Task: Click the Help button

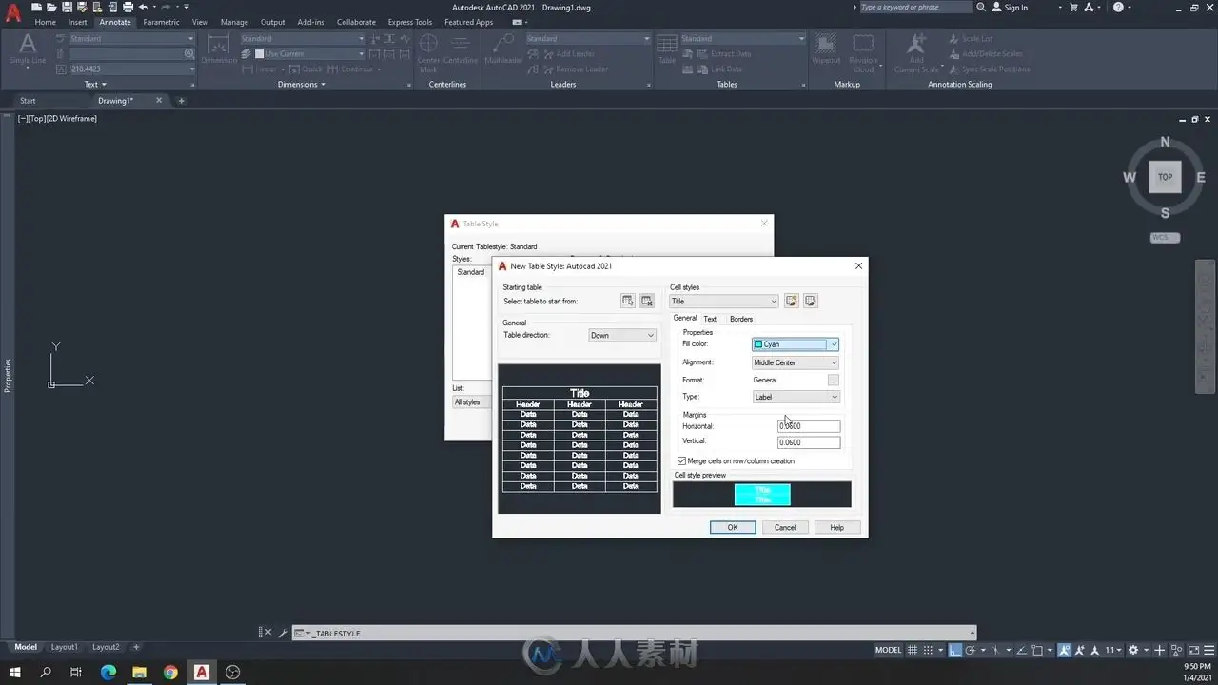Action: pos(836,527)
